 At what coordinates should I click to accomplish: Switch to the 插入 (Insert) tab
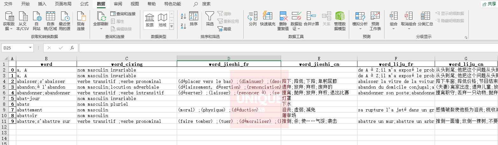[42, 4]
